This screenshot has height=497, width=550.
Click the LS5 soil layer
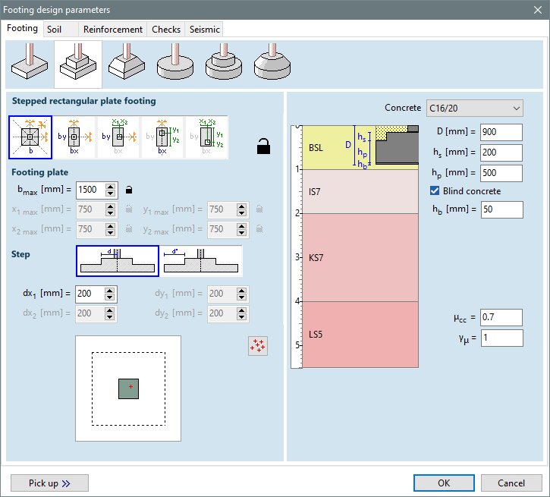point(360,335)
